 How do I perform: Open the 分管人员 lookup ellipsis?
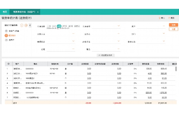[x=73, y=33]
